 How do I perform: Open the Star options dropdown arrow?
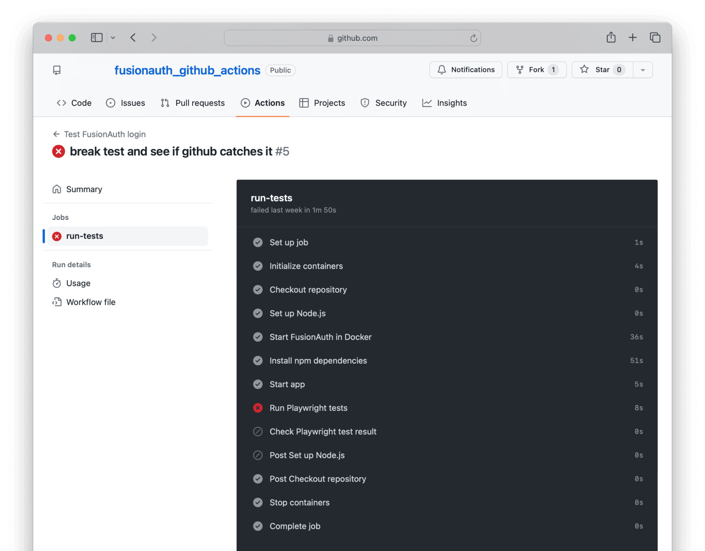[x=643, y=70]
